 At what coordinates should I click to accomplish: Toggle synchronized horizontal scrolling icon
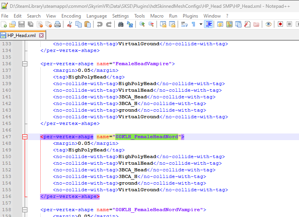[x=172, y=24]
